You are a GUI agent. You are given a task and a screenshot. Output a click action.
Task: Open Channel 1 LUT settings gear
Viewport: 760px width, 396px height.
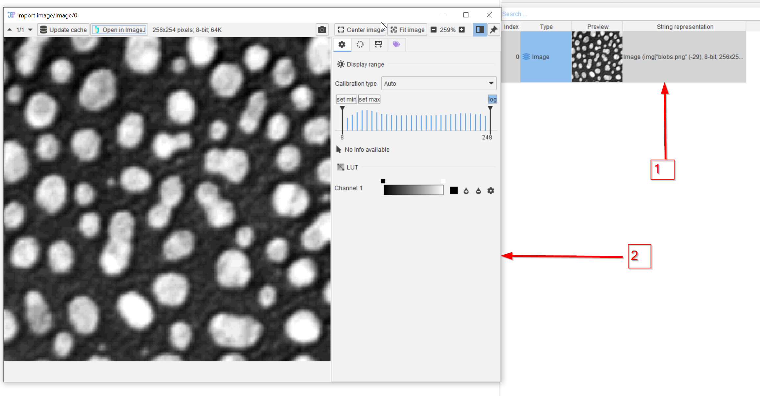coord(491,191)
